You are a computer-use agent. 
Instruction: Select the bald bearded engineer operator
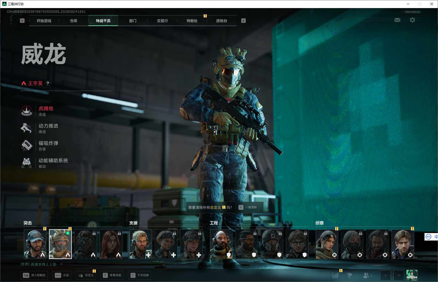coord(221,244)
